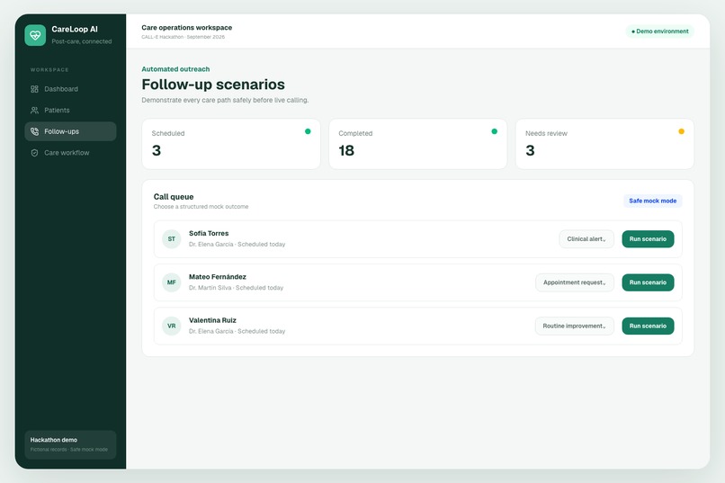Viewport: 725px width, 483px height.
Task: Click the Dashboard grid icon in sidebar
Action: tap(35, 89)
